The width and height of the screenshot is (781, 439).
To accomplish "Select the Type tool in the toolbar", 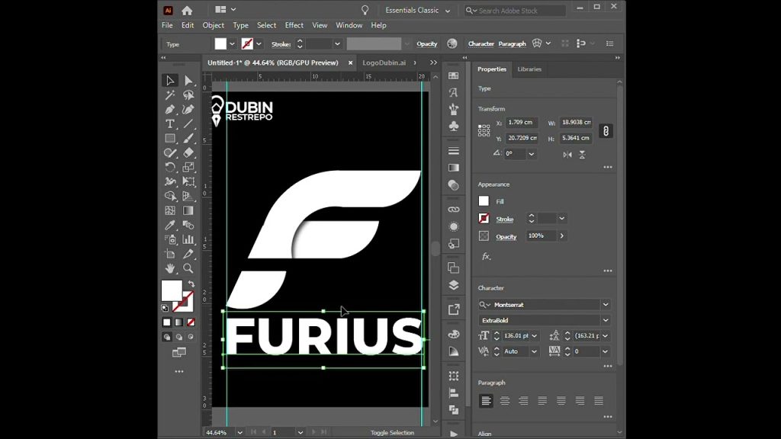I will pos(170,123).
